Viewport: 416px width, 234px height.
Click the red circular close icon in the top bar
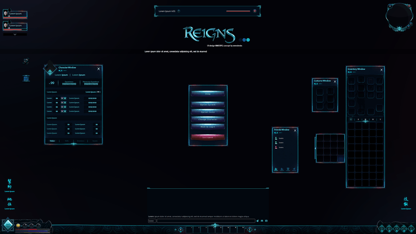(255, 11)
